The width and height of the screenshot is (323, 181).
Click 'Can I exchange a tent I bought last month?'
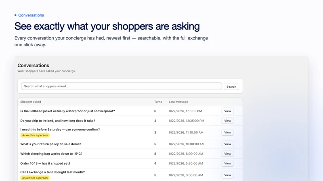tap(52, 172)
